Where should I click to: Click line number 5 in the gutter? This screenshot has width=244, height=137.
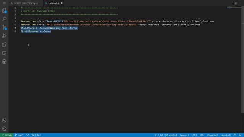(x=15, y=21)
